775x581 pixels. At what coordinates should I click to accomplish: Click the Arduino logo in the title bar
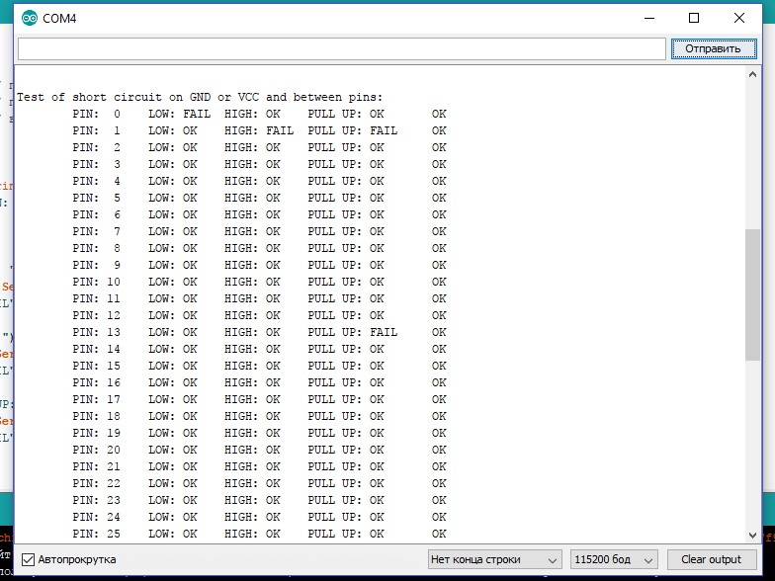click(30, 19)
